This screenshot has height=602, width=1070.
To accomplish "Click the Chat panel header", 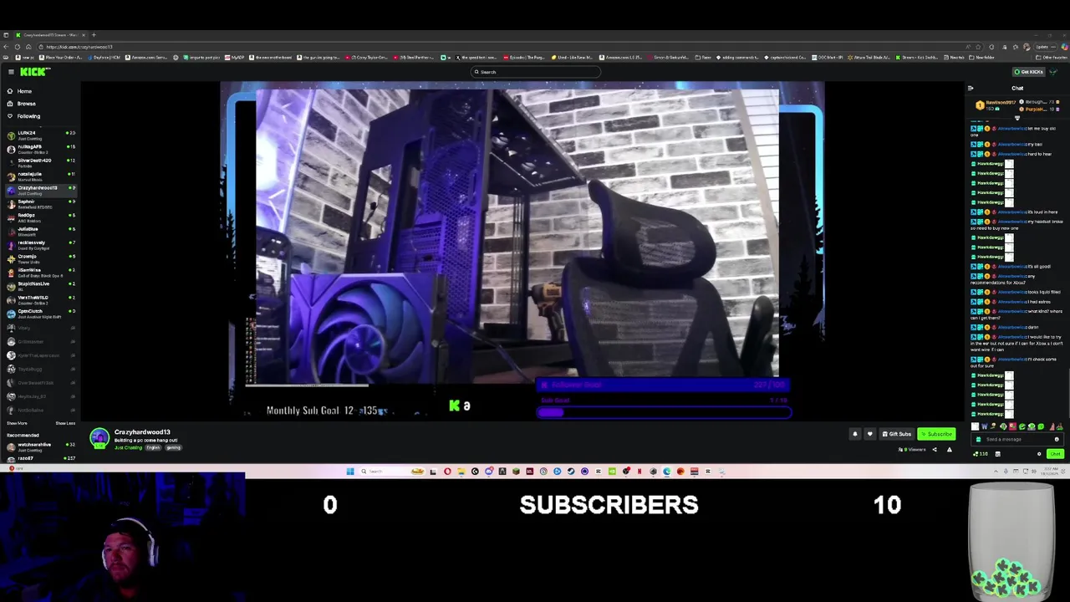I will pyautogui.click(x=1017, y=88).
